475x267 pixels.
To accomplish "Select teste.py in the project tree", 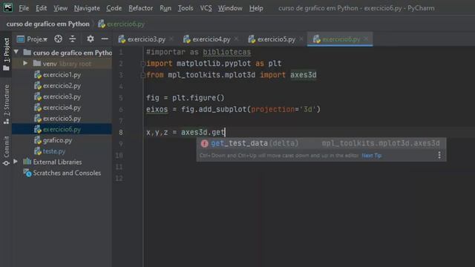I will pos(50,151).
